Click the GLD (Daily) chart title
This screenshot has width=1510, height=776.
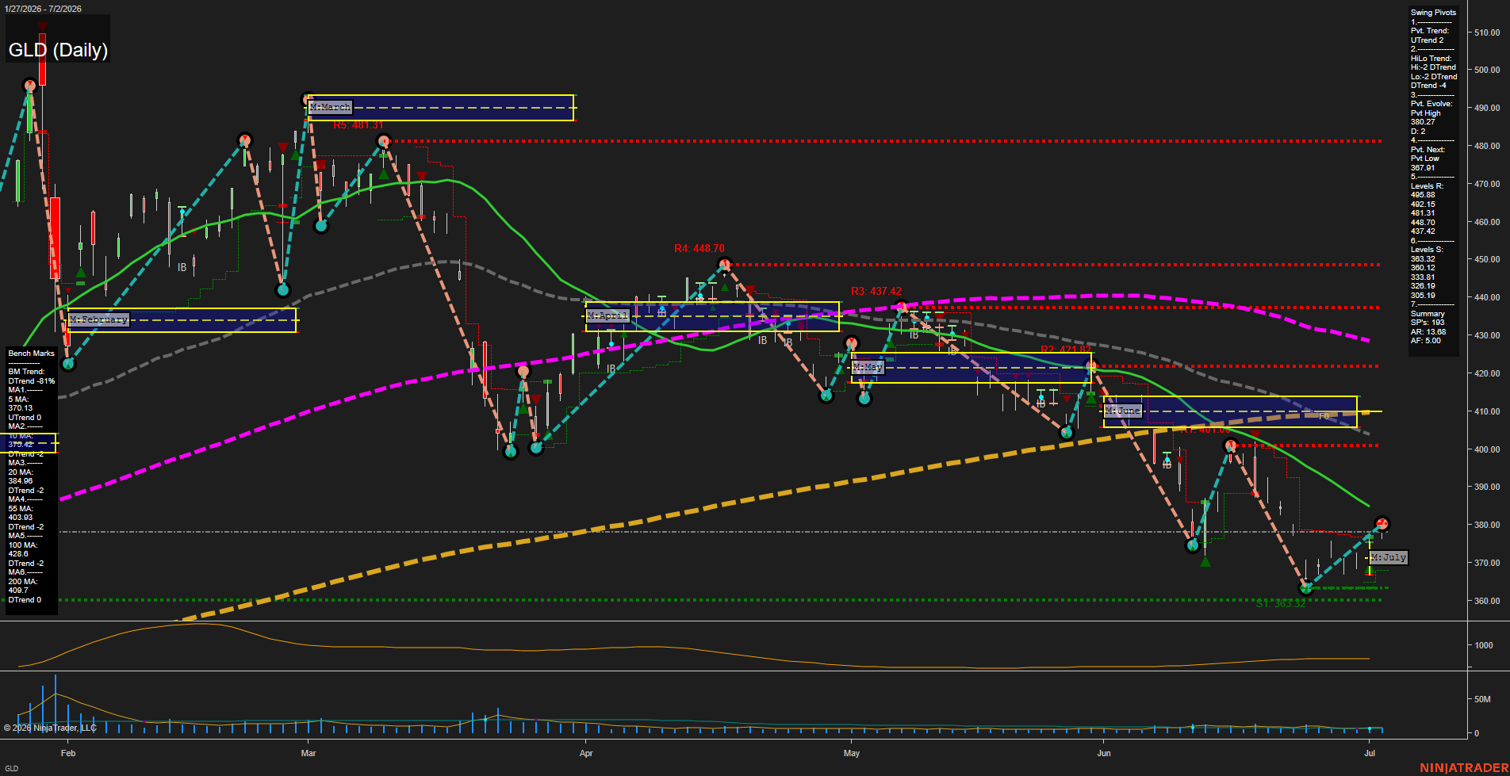coord(58,50)
